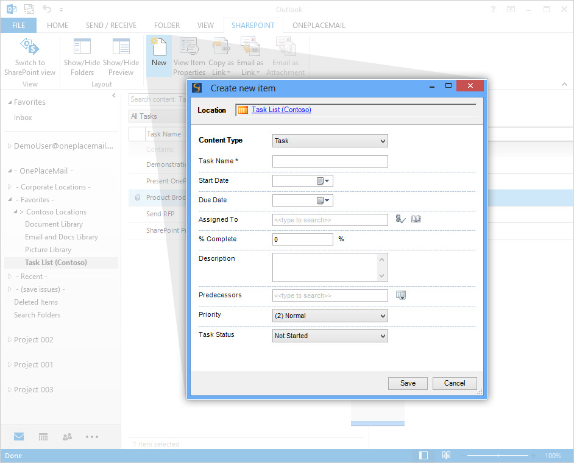Open the Priority dropdown

330,316
